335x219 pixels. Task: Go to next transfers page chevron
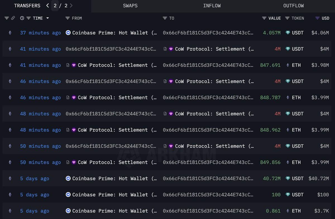[x=71, y=6]
